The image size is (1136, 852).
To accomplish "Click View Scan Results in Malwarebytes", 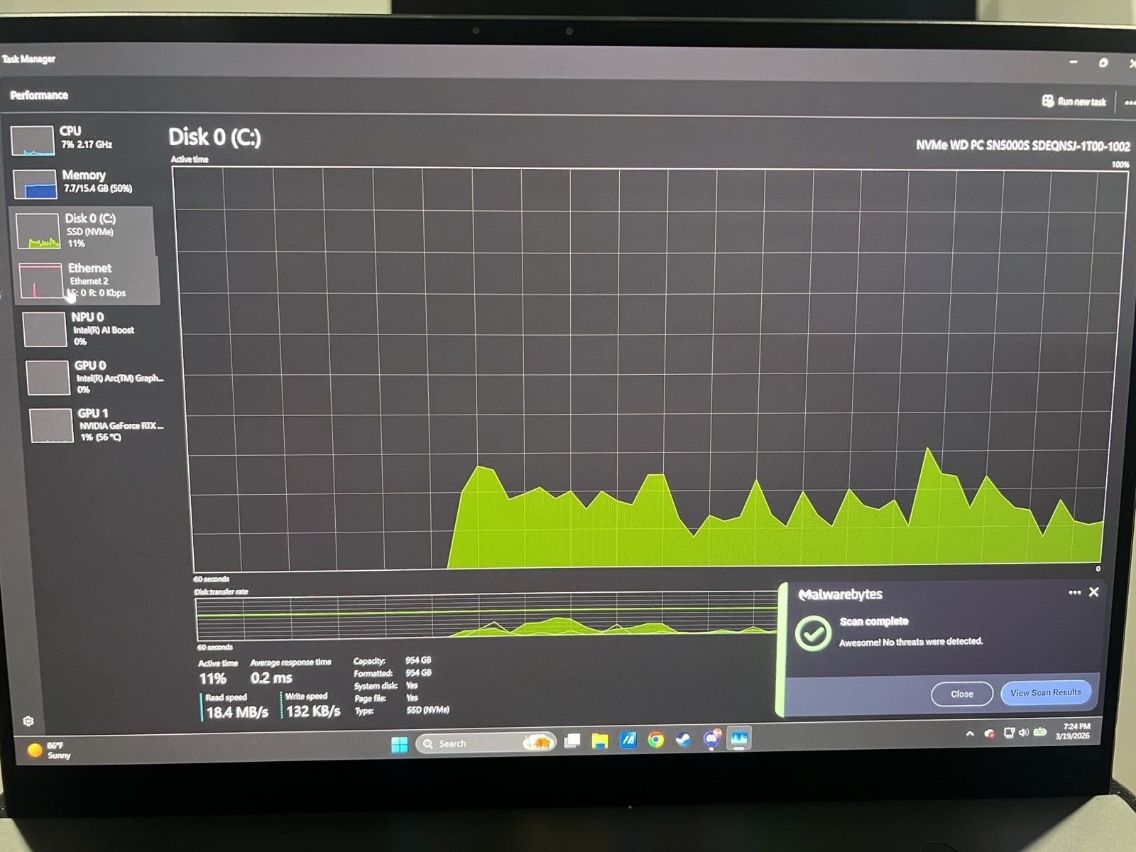I will [x=1045, y=692].
